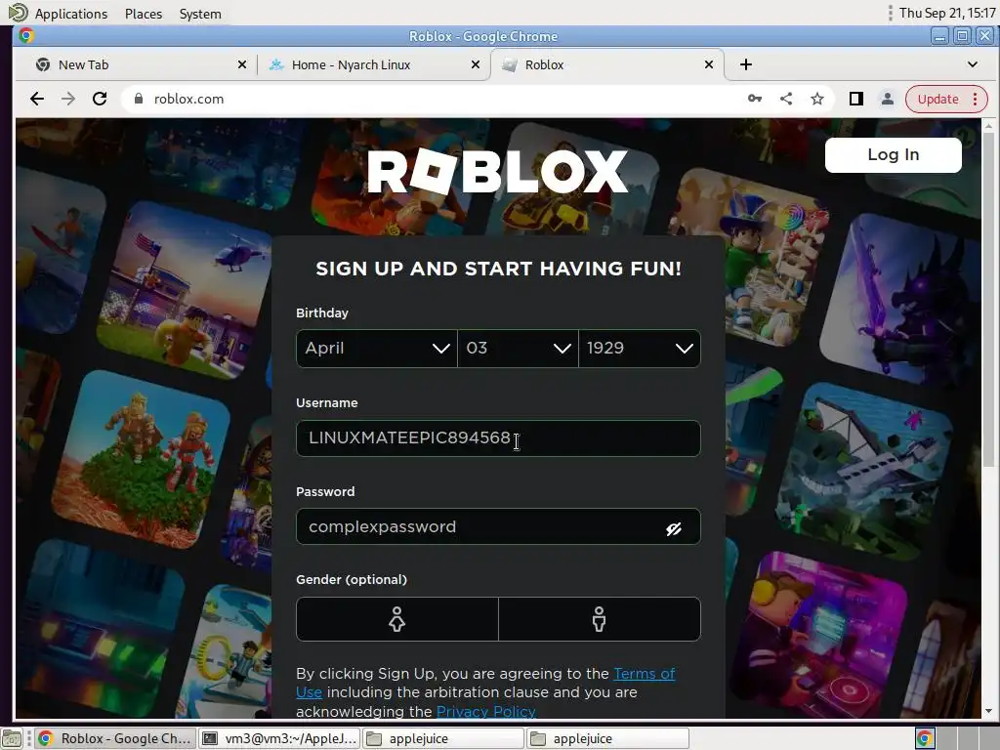Open Chrome side panel icon
This screenshot has width=1000, height=750.
[x=855, y=99]
